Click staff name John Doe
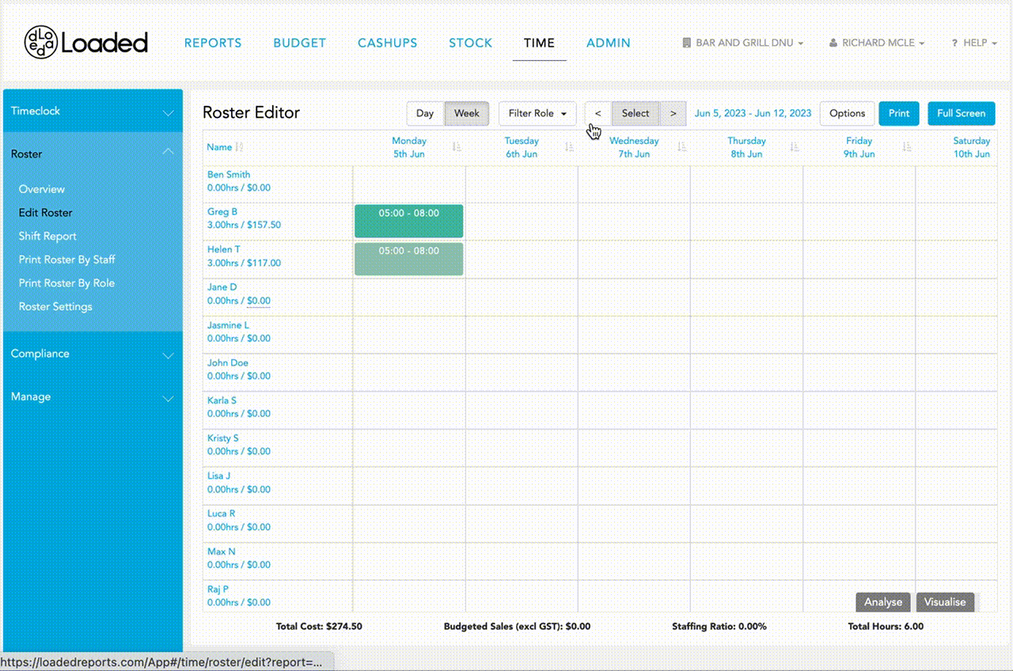This screenshot has height=671, width=1013. point(228,363)
